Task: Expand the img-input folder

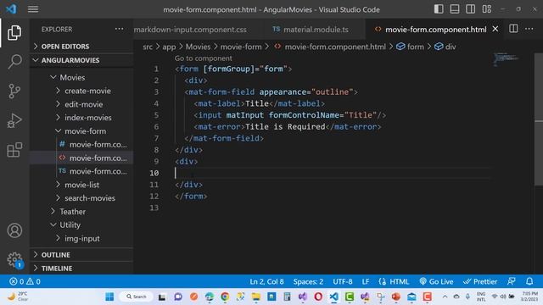Action: click(x=81, y=239)
